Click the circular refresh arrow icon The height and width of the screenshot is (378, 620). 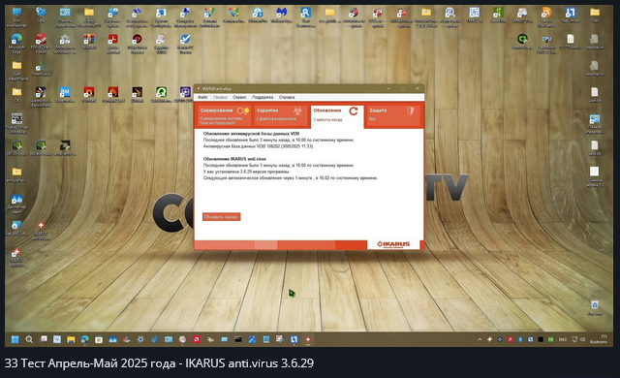pyautogui.click(x=354, y=111)
